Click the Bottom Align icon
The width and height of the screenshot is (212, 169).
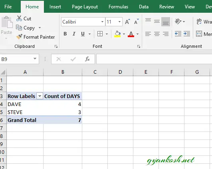pos(166,22)
